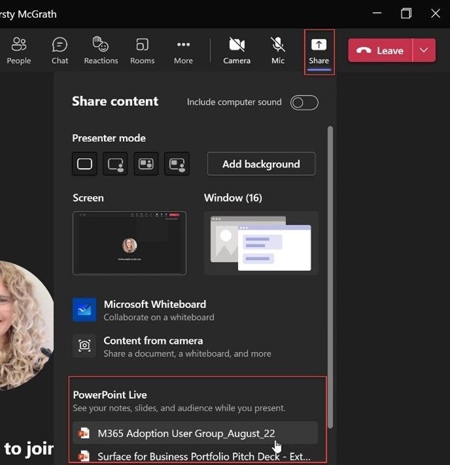Open breakout Rooms
450x465 pixels.
coord(142,50)
